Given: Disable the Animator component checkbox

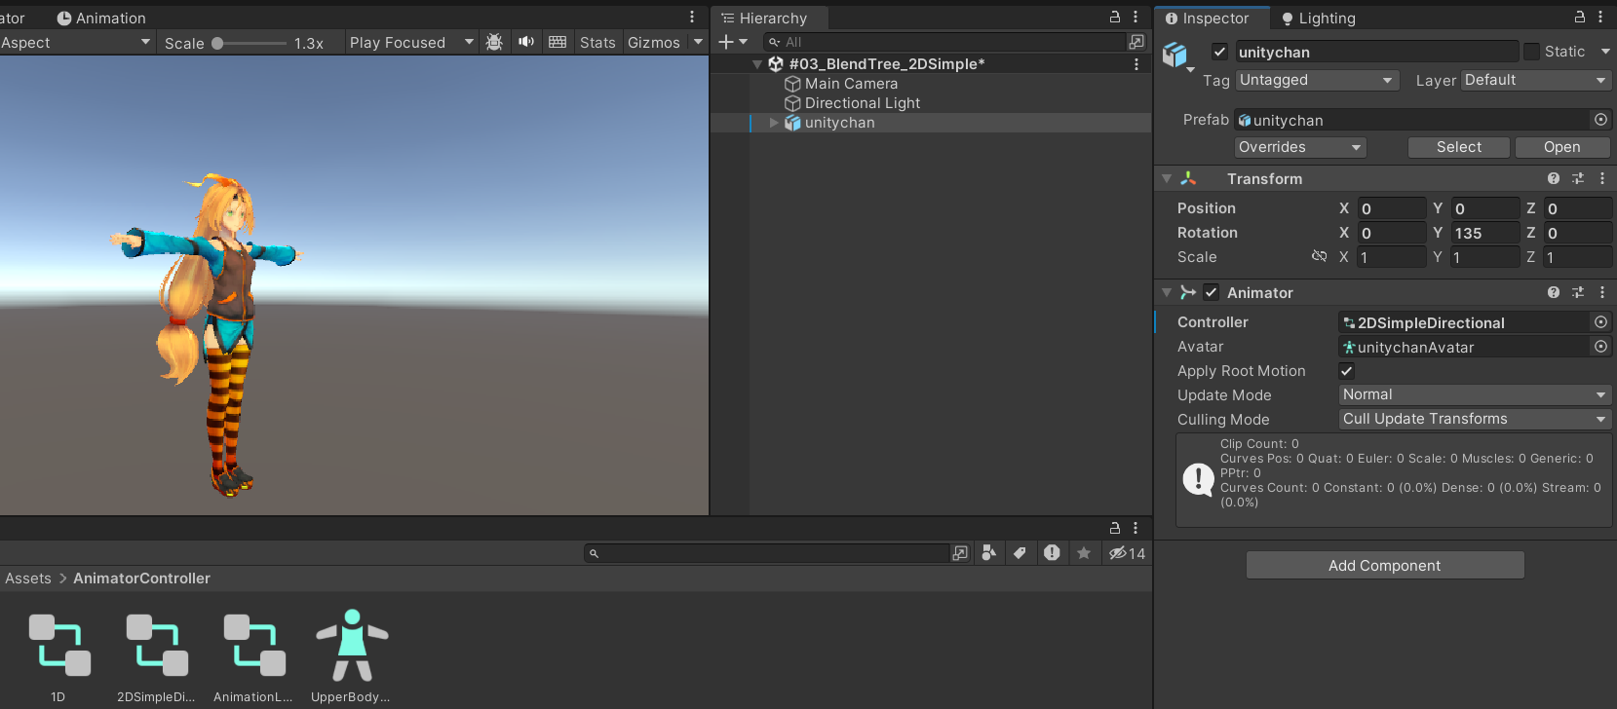Looking at the screenshot, I should [x=1211, y=292].
